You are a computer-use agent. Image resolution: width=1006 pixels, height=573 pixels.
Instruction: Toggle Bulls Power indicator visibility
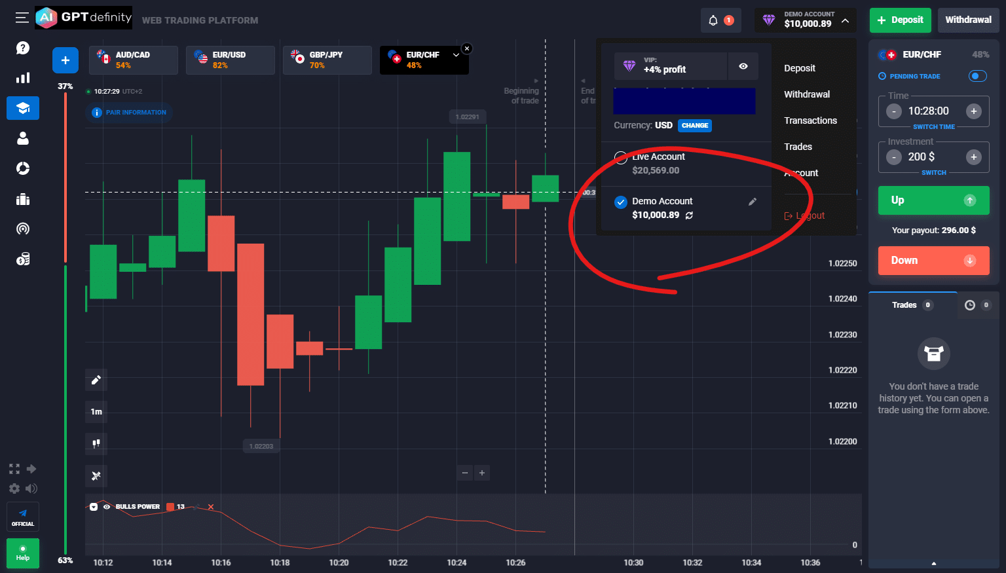click(107, 507)
